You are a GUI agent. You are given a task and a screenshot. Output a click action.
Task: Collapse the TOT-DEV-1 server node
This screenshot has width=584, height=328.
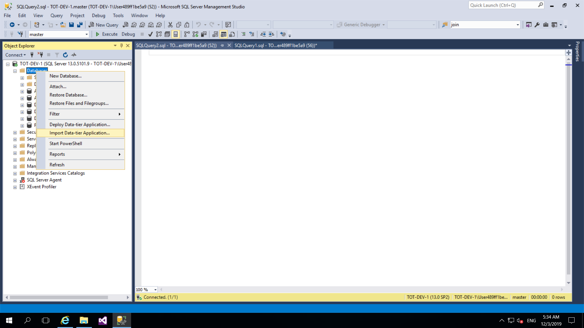point(8,64)
